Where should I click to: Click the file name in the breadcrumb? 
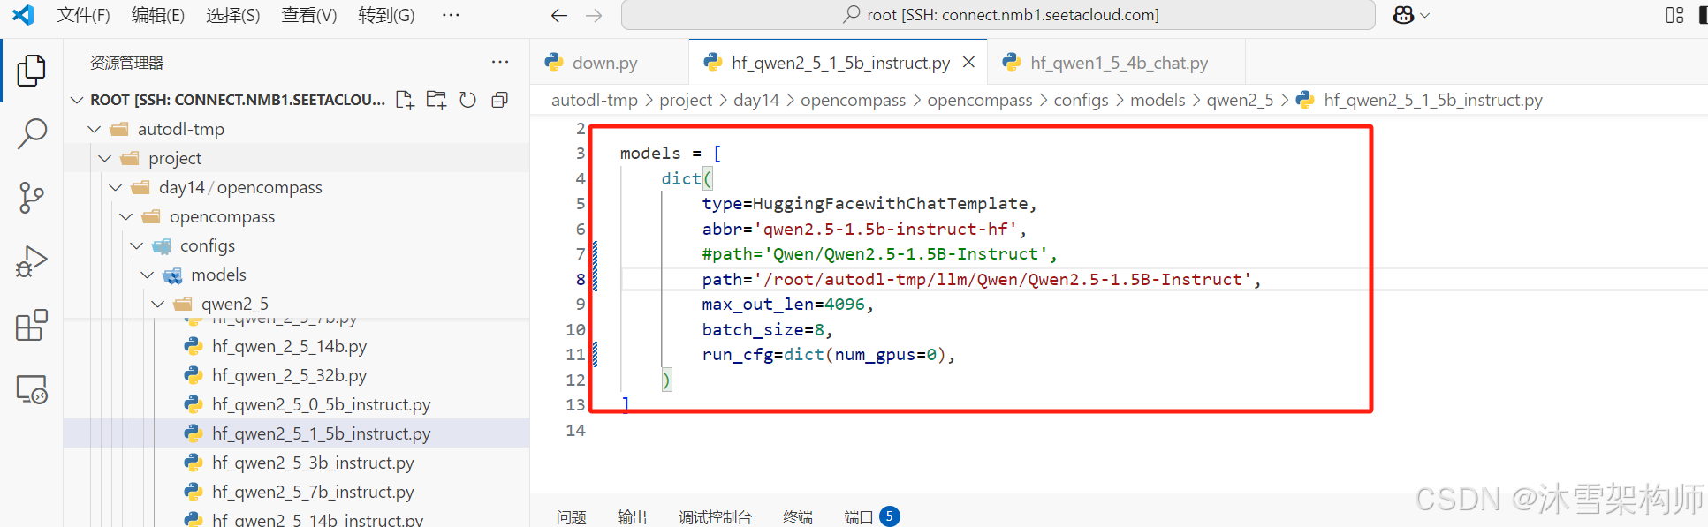(x=1432, y=100)
